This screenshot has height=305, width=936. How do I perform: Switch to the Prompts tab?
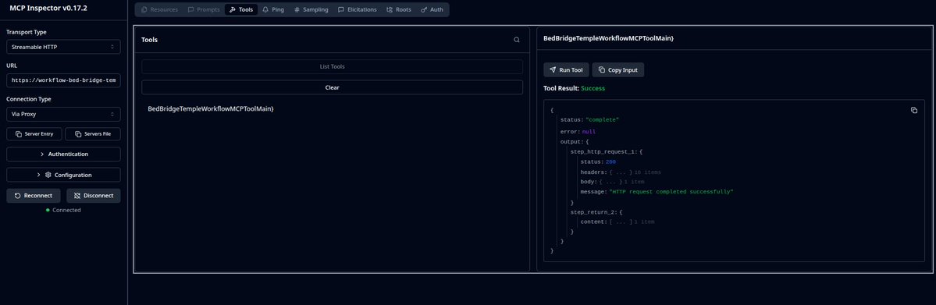point(204,9)
